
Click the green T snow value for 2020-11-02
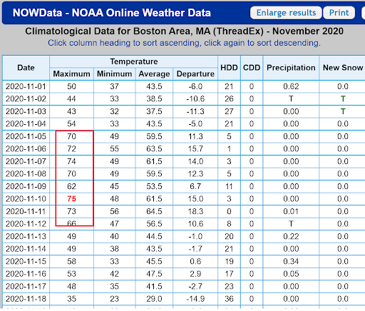click(x=343, y=98)
